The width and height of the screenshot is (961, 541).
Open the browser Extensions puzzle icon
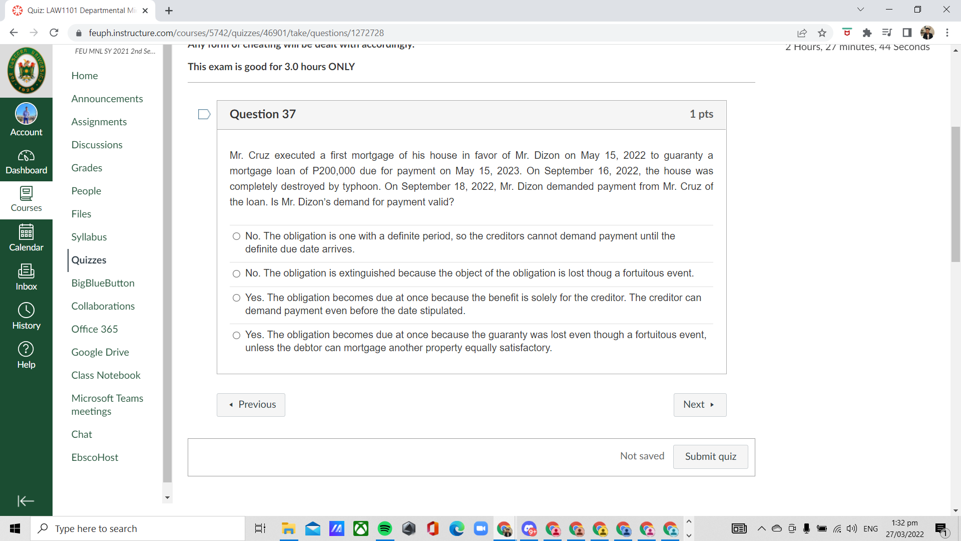867,33
